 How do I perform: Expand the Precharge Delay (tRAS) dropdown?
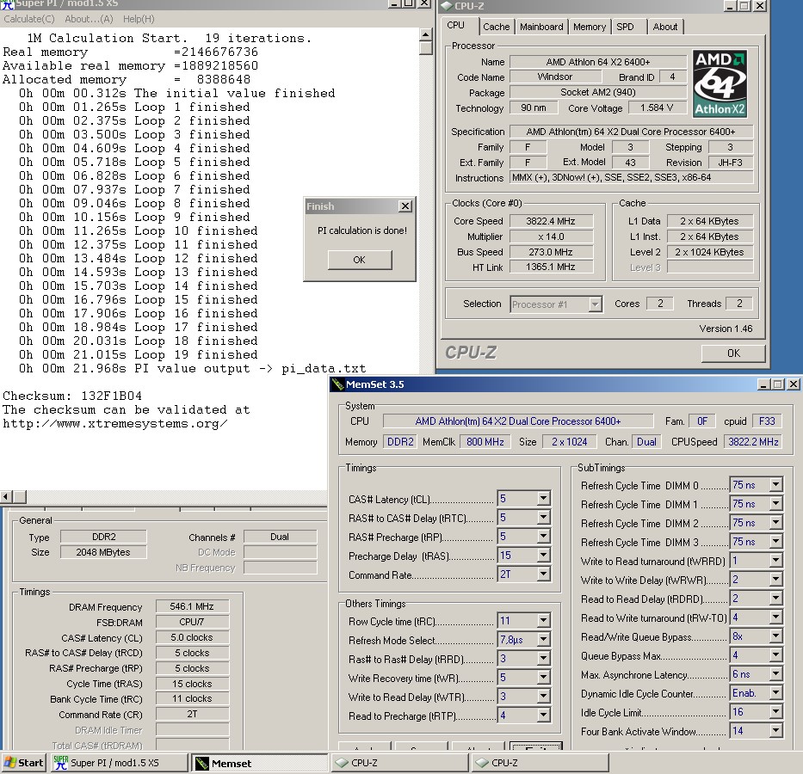[543, 555]
